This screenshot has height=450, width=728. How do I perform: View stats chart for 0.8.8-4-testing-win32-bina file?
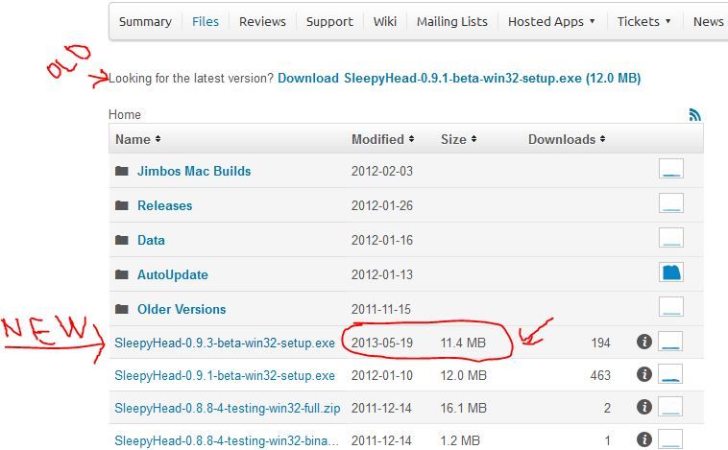pos(670,438)
